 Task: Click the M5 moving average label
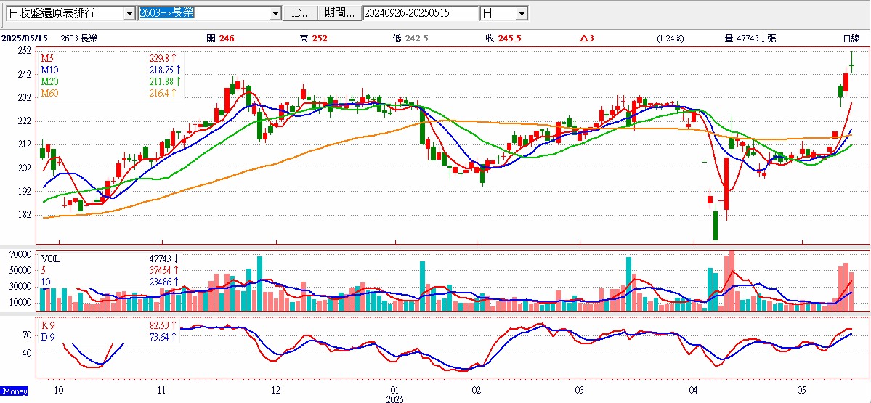coord(47,59)
